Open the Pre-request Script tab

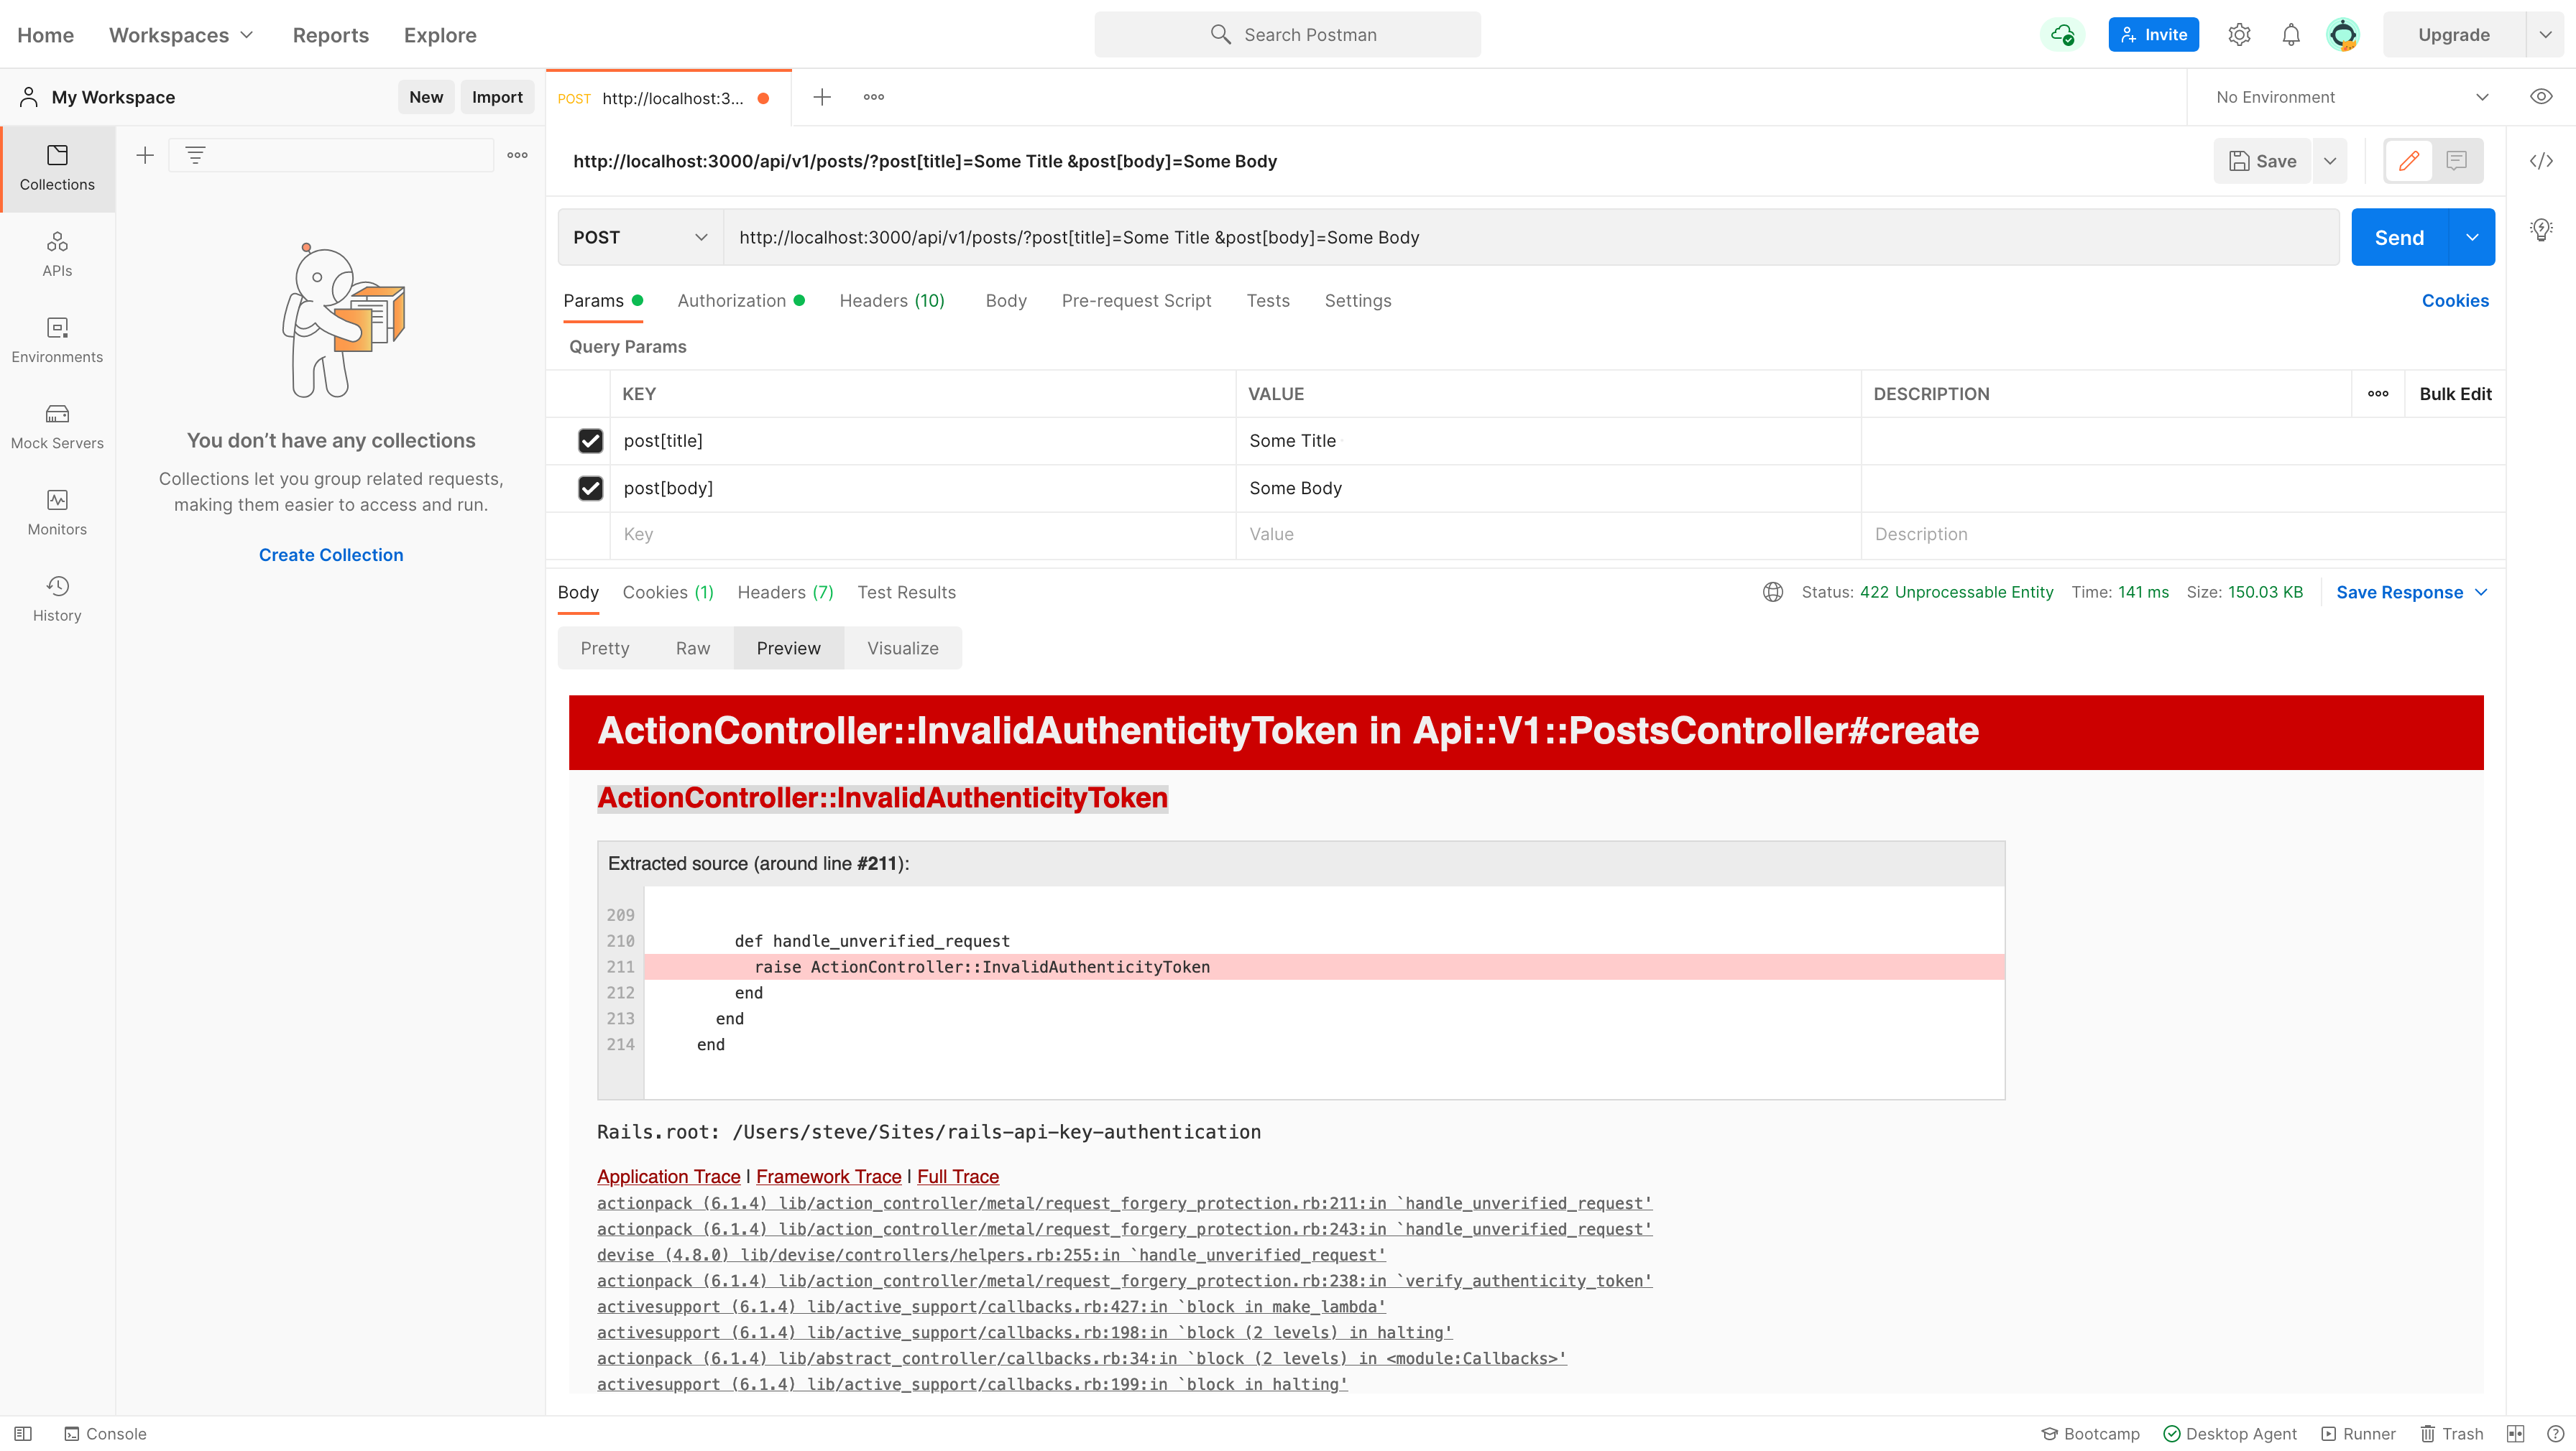pyautogui.click(x=1136, y=301)
